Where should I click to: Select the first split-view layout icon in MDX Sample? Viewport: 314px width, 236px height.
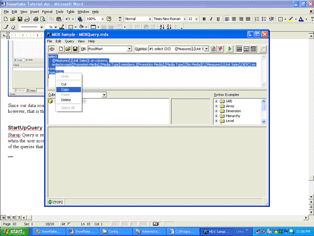[239, 49]
